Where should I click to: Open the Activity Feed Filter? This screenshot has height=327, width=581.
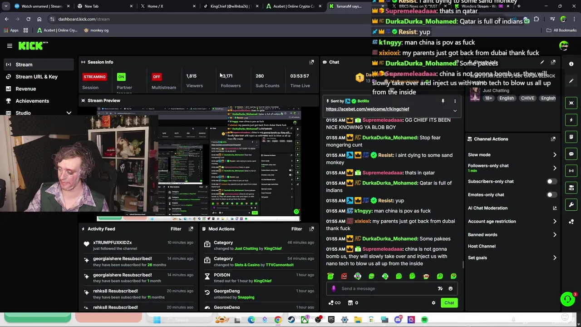pos(176,229)
